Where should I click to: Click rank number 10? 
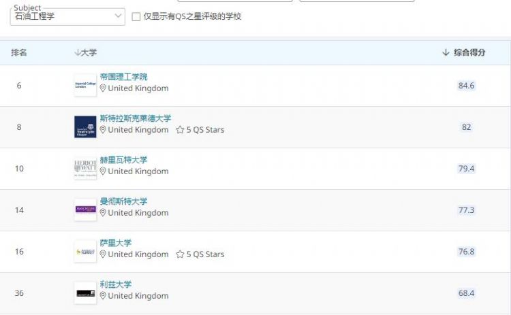pos(19,169)
